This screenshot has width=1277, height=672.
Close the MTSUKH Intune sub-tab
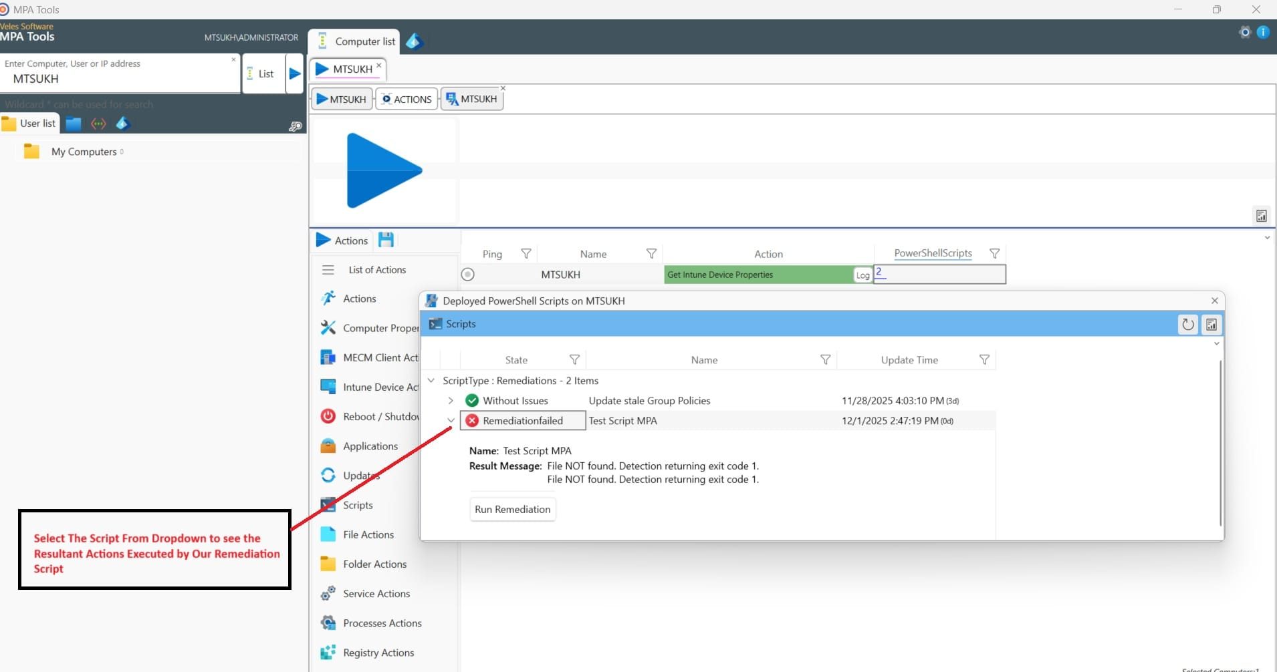point(503,88)
